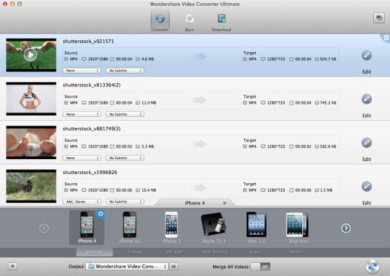Start conversion with the round convert button

tap(372, 266)
